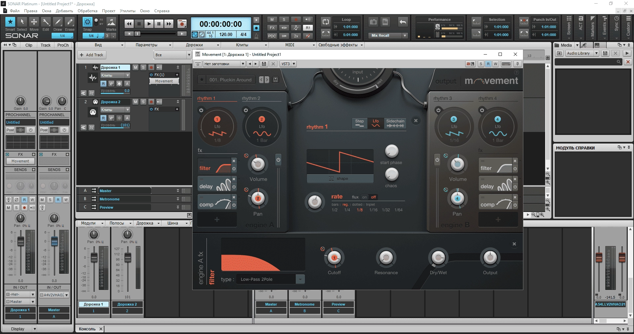Viewport: 634px width, 334px height.
Task: Arm record on Дорожка 1
Action: (151, 67)
